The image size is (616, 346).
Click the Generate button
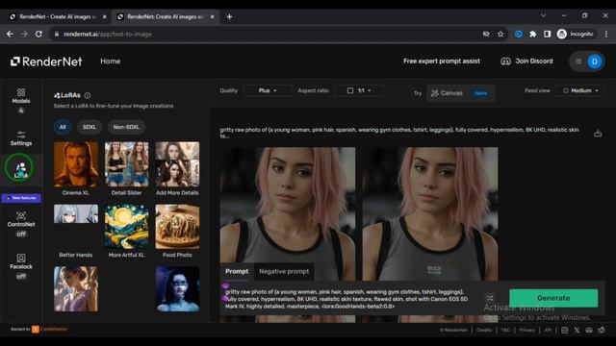pos(553,298)
